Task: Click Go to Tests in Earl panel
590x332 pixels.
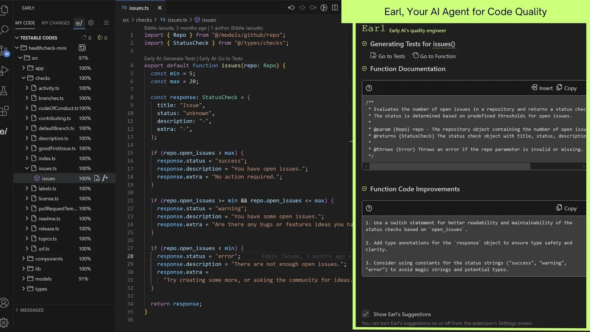Action: click(x=388, y=56)
